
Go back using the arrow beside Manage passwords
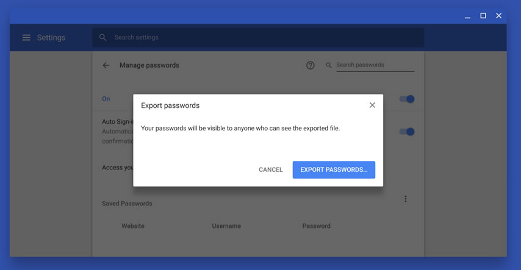106,65
